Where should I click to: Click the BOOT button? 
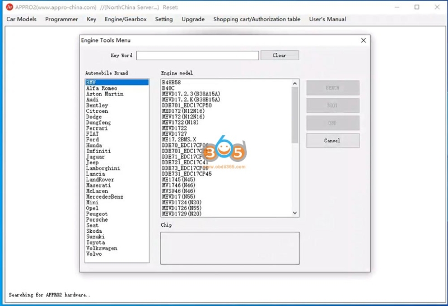(x=333, y=106)
